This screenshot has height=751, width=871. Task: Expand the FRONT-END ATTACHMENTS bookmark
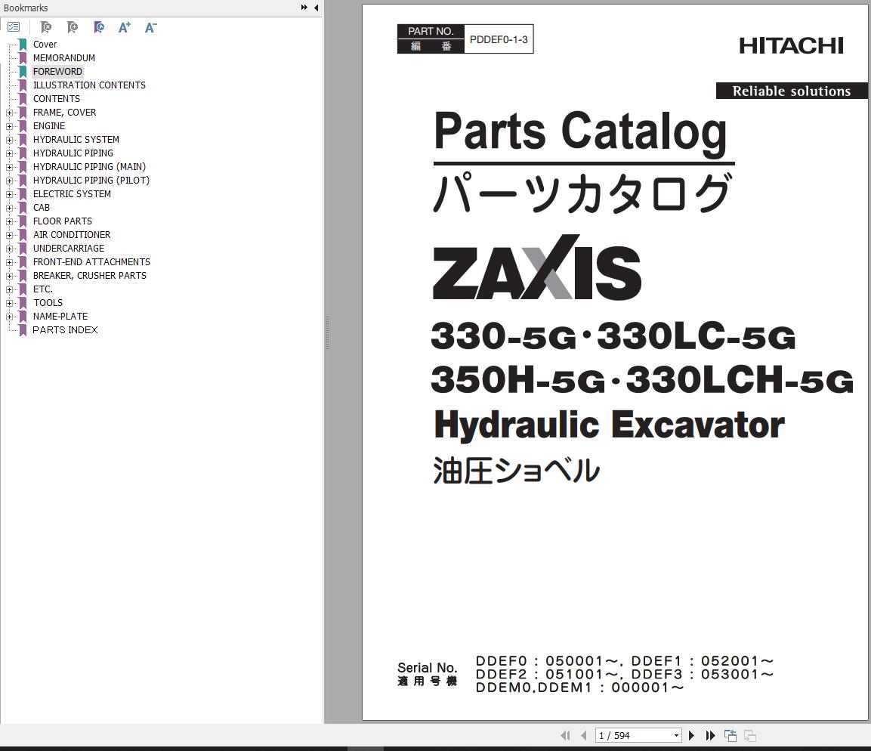(9, 262)
